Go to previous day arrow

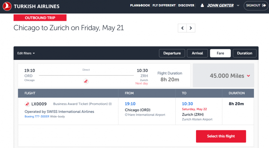point(182,28)
